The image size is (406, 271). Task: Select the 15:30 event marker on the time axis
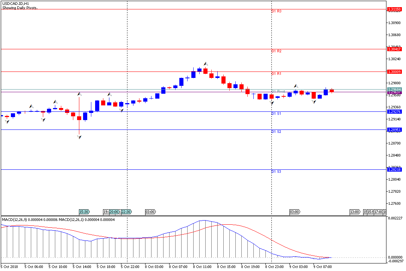[x=84, y=212]
